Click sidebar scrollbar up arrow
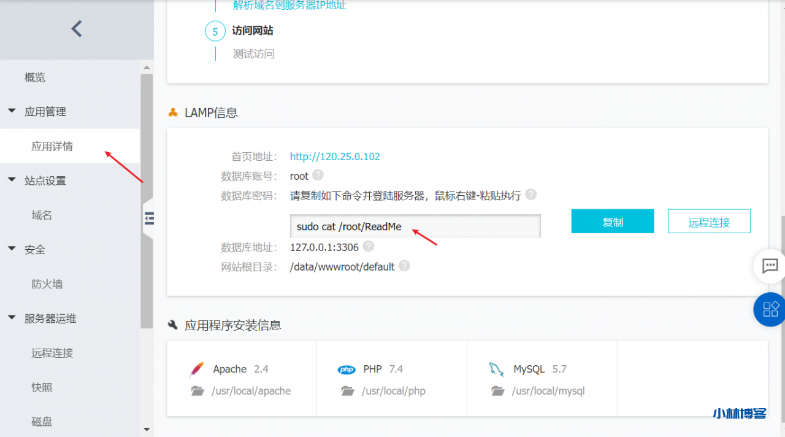The width and height of the screenshot is (785, 437). point(147,68)
